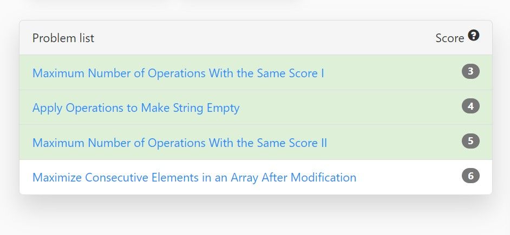This screenshot has height=235, width=510.
Task: Select the gray header bar of the problem card
Action: (x=256, y=38)
